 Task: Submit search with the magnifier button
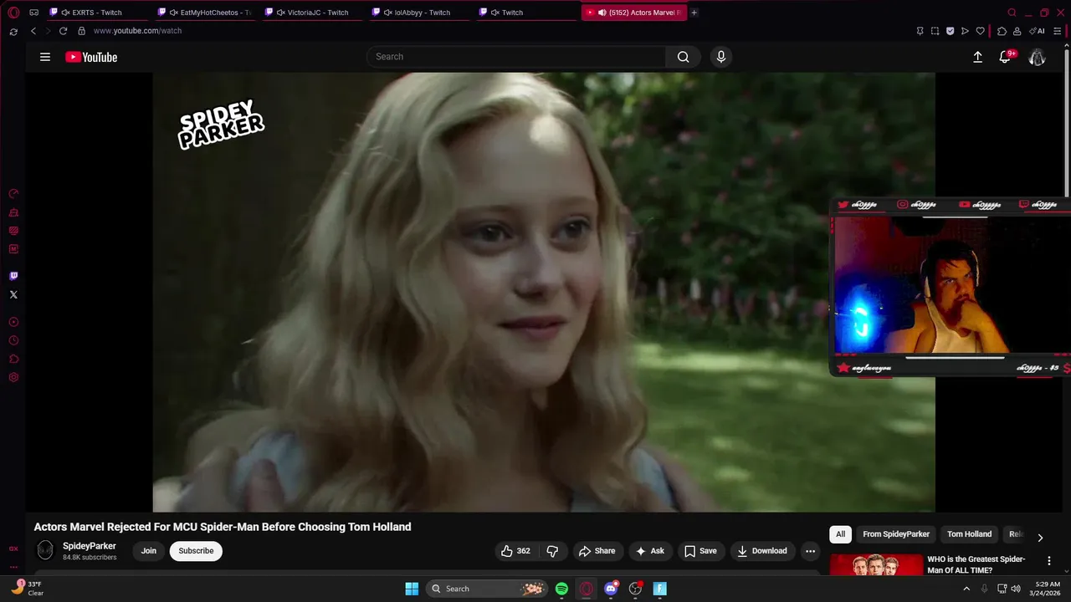coord(684,57)
